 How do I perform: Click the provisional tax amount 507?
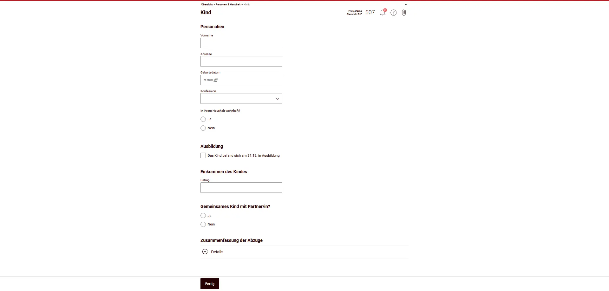370,12
